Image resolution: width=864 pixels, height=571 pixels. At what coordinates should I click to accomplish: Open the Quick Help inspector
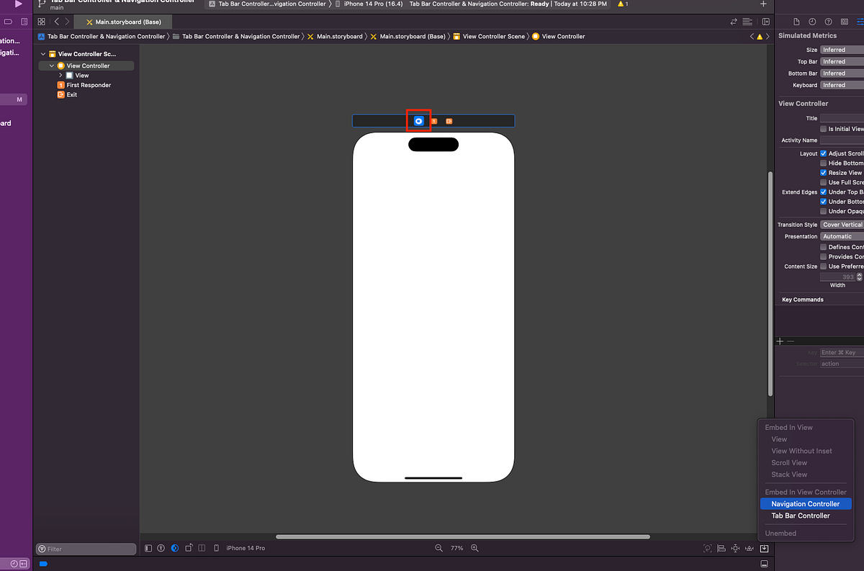[828, 21]
